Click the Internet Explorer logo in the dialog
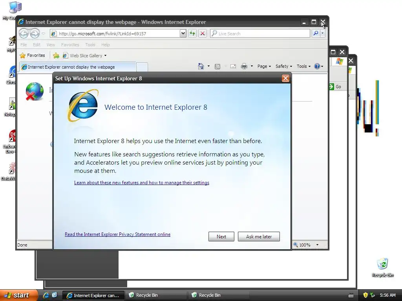Viewport: 402px width, 301px height. pos(83,105)
